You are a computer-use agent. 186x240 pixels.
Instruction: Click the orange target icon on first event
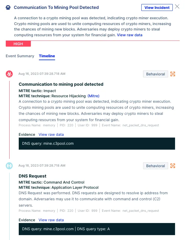[x=173, y=74]
